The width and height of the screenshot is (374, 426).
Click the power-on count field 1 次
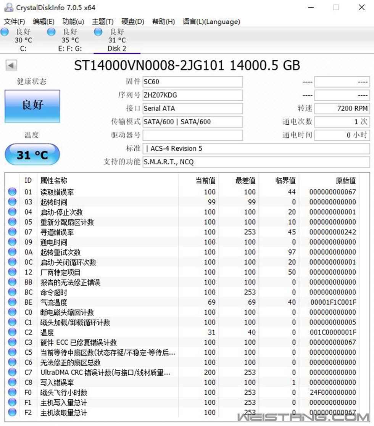click(x=342, y=122)
